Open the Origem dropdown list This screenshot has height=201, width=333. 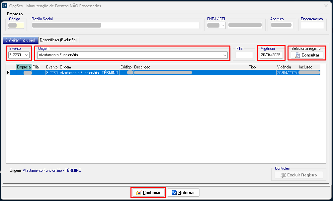(225, 55)
